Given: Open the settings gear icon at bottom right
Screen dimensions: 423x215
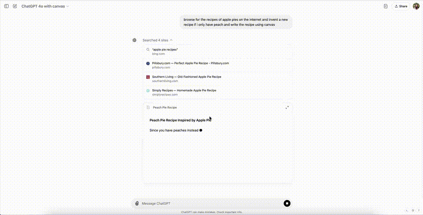Looking at the screenshot, I should tap(413, 211).
